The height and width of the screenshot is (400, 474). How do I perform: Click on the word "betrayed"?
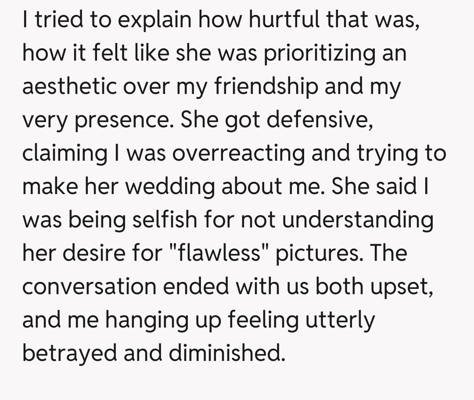(x=69, y=353)
